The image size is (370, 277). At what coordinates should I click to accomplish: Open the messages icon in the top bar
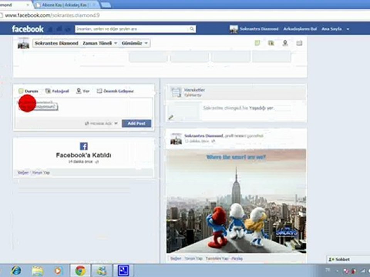59,29
